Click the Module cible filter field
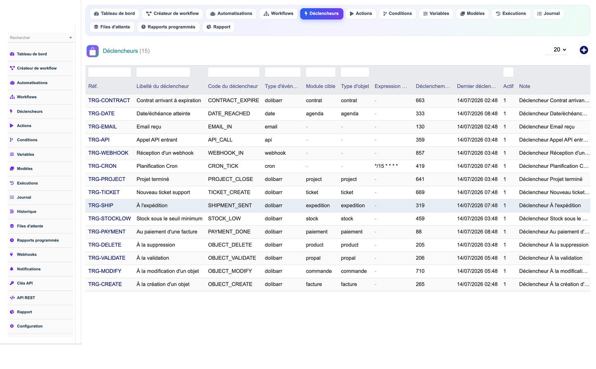Viewport: 596px width, 369px height. (320, 72)
